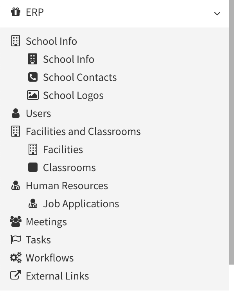Viewport: 234px width, 296px height.
Task: Open the School Contacts link
Action: click(x=80, y=77)
